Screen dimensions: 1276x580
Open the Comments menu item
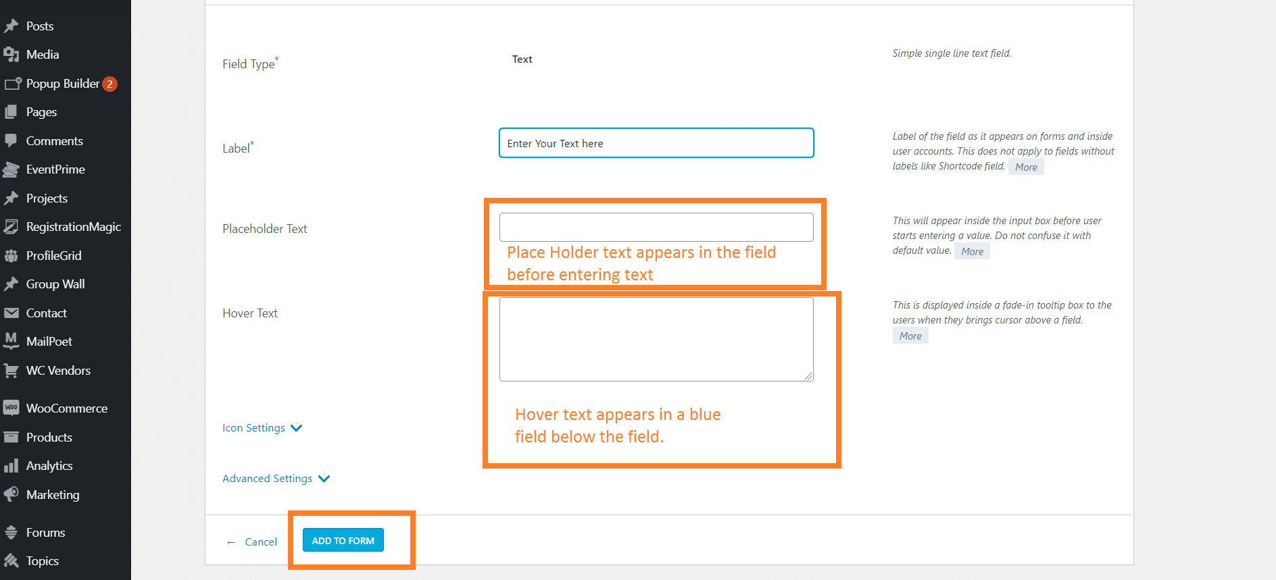(54, 141)
